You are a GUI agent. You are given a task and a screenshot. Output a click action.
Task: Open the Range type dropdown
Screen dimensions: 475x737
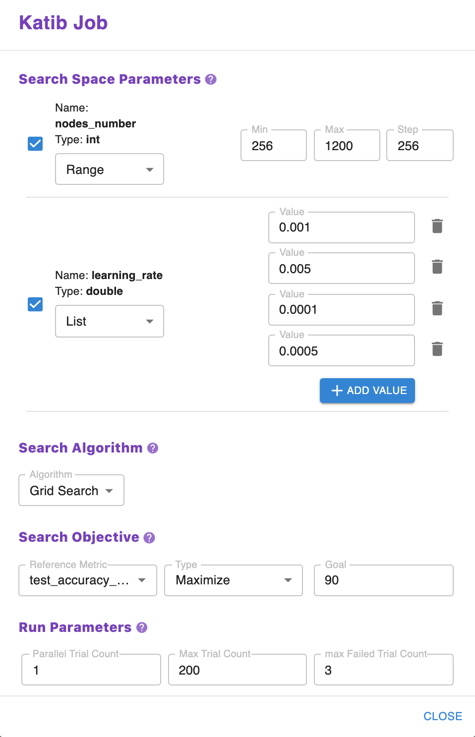click(x=110, y=170)
